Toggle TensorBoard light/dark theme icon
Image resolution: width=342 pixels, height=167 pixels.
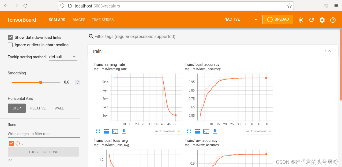[301, 20]
